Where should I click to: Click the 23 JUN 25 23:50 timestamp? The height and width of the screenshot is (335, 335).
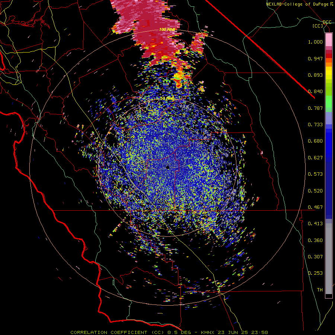click(243, 332)
